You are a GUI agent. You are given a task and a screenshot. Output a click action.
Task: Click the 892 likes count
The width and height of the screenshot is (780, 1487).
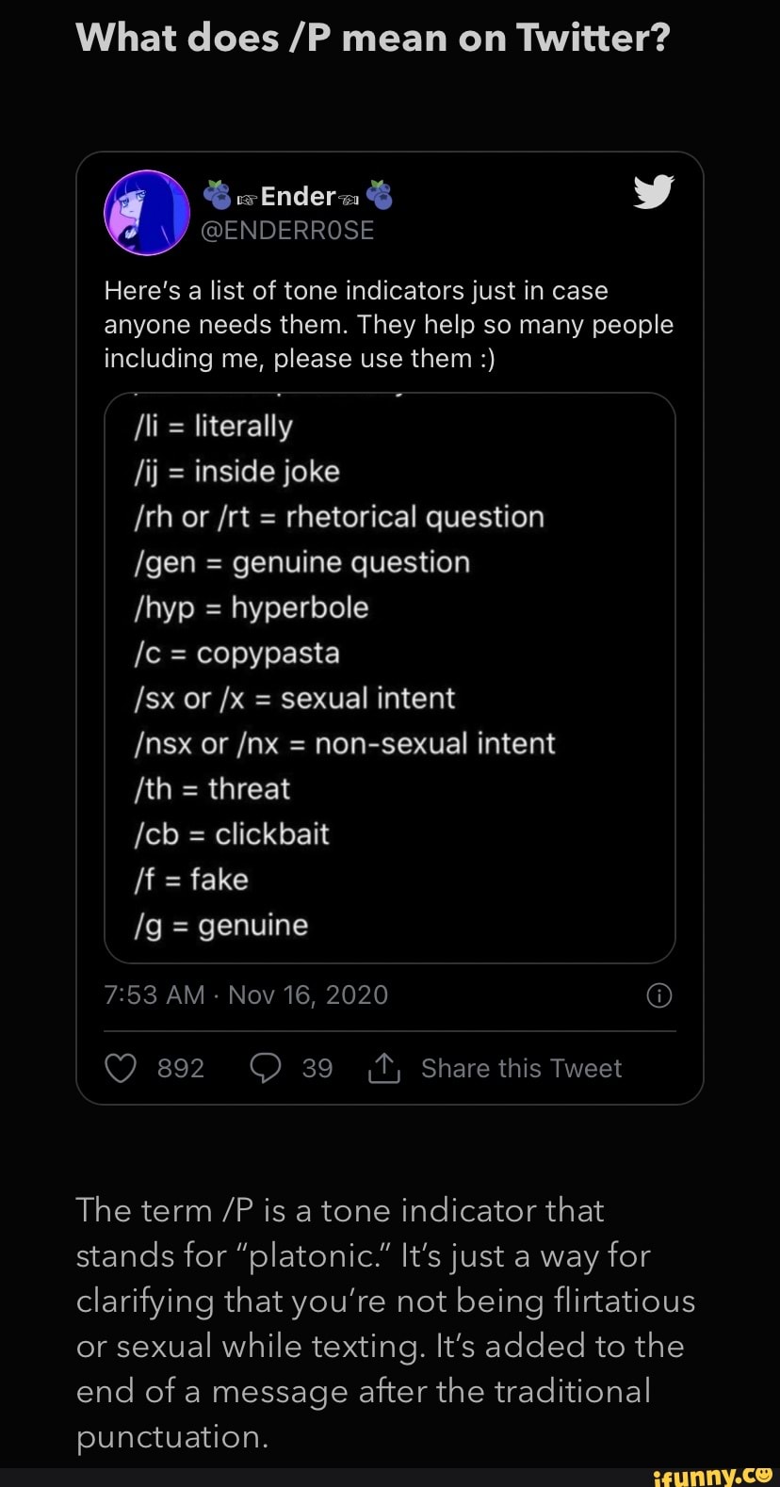point(181,1068)
